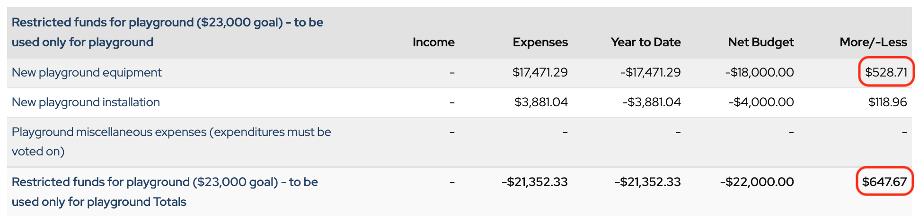Click the -$22,000.00 total net budget
Image resolution: width=919 pixels, height=222 pixels.
757,182
